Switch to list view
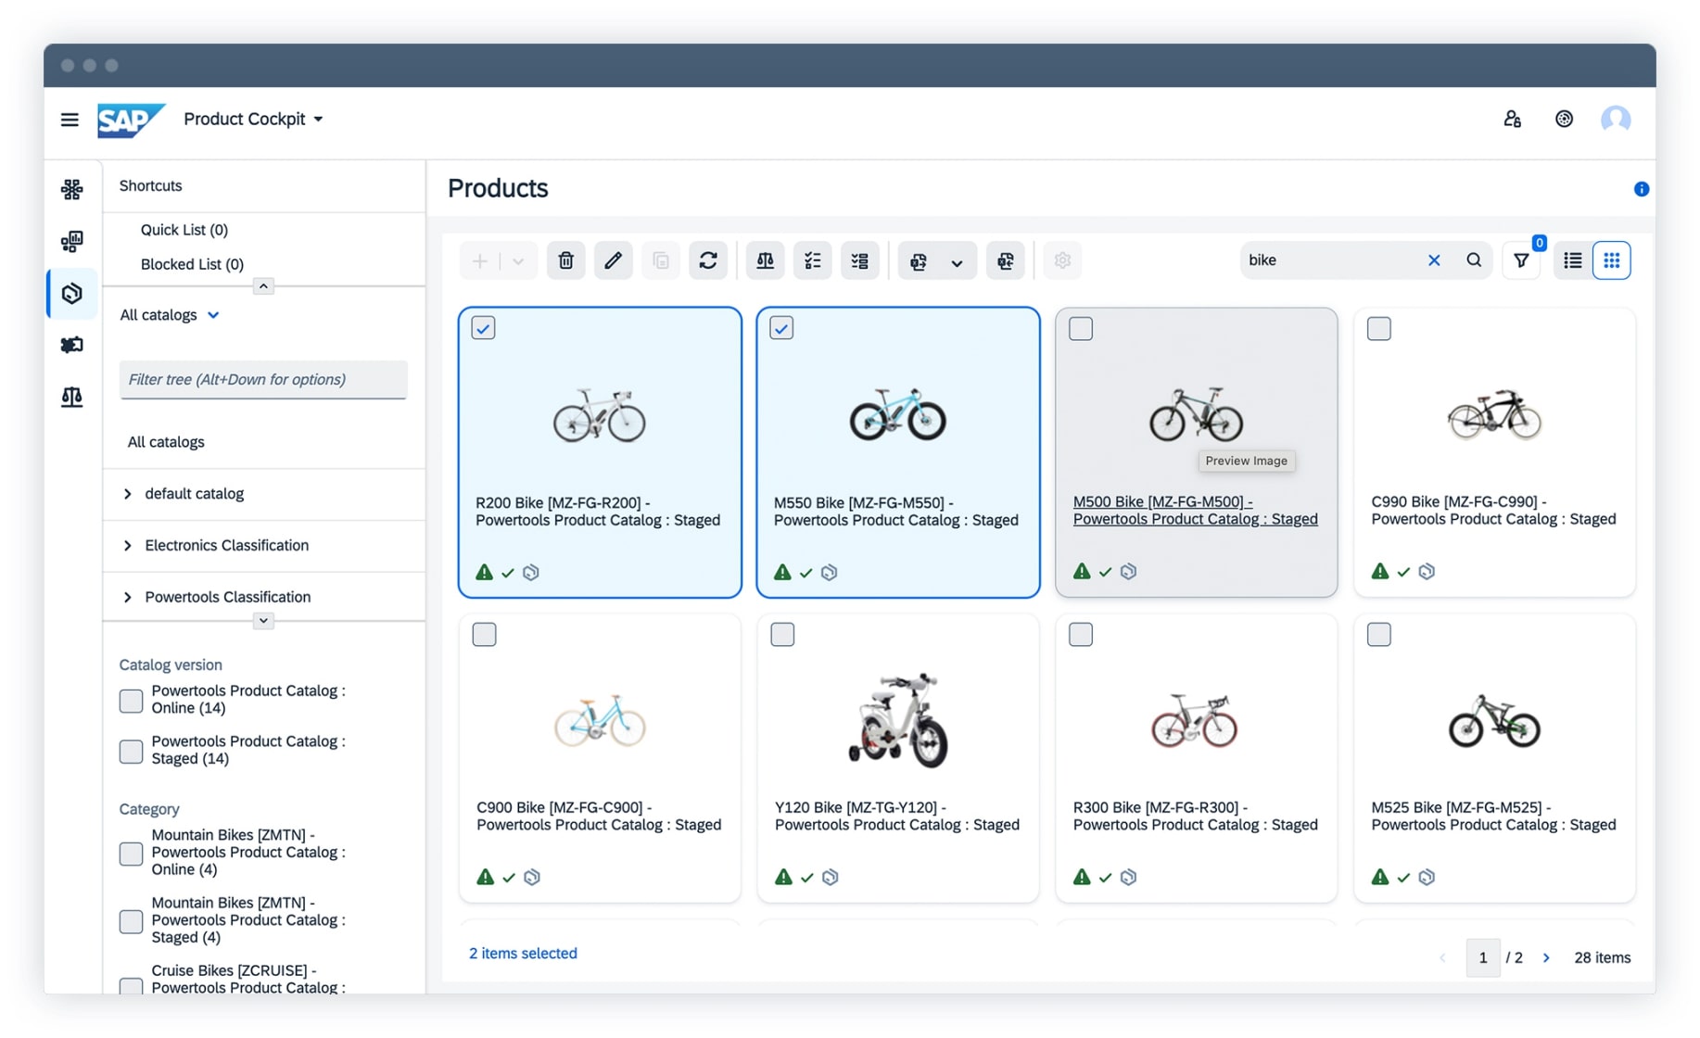 [1573, 261]
